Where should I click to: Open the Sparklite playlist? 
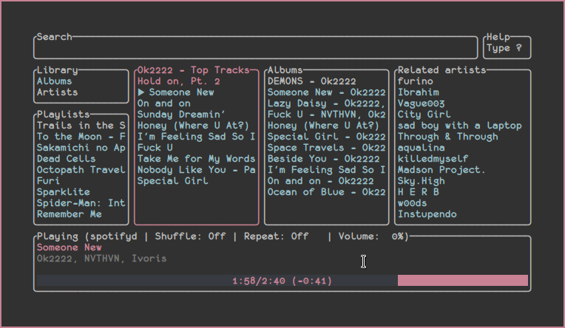click(64, 192)
